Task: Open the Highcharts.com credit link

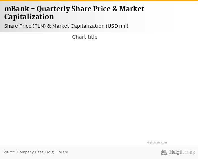Action: [x=156, y=143]
